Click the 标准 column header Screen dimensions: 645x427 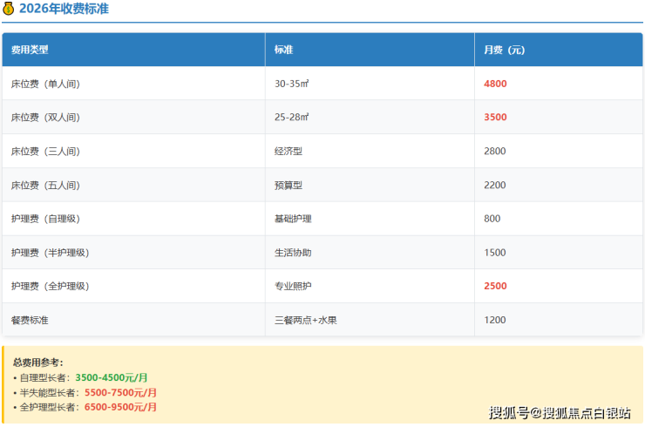[283, 51]
